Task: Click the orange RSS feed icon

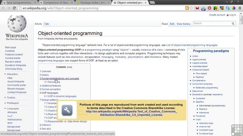Action: [x=187, y=8]
